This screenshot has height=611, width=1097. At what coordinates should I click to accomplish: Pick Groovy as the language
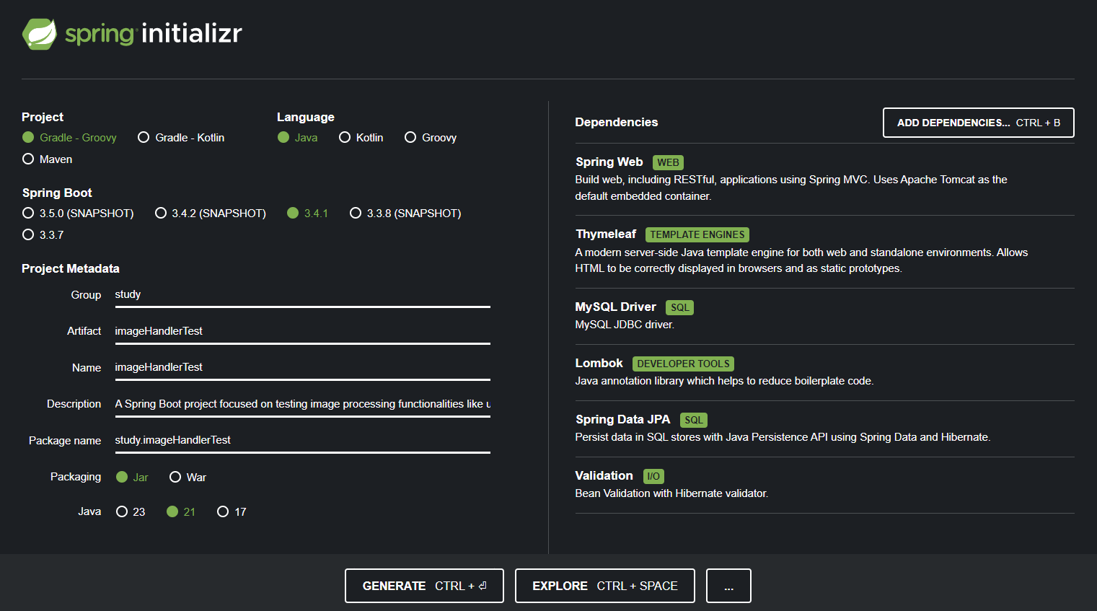coord(431,137)
